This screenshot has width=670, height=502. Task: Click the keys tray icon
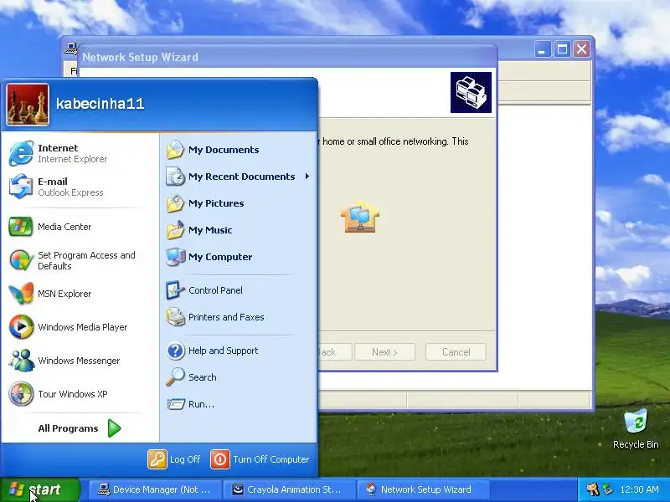pyautogui.click(x=593, y=489)
